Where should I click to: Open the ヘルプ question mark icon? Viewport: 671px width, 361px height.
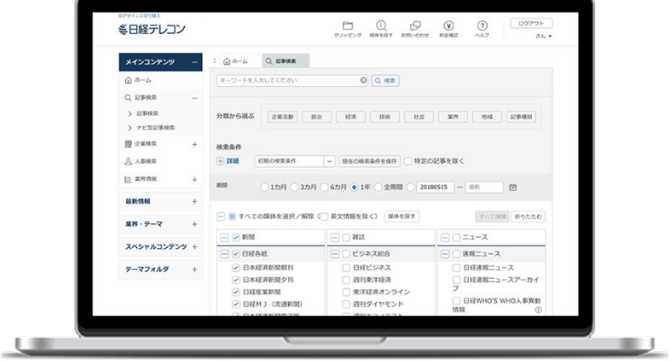coord(482,26)
